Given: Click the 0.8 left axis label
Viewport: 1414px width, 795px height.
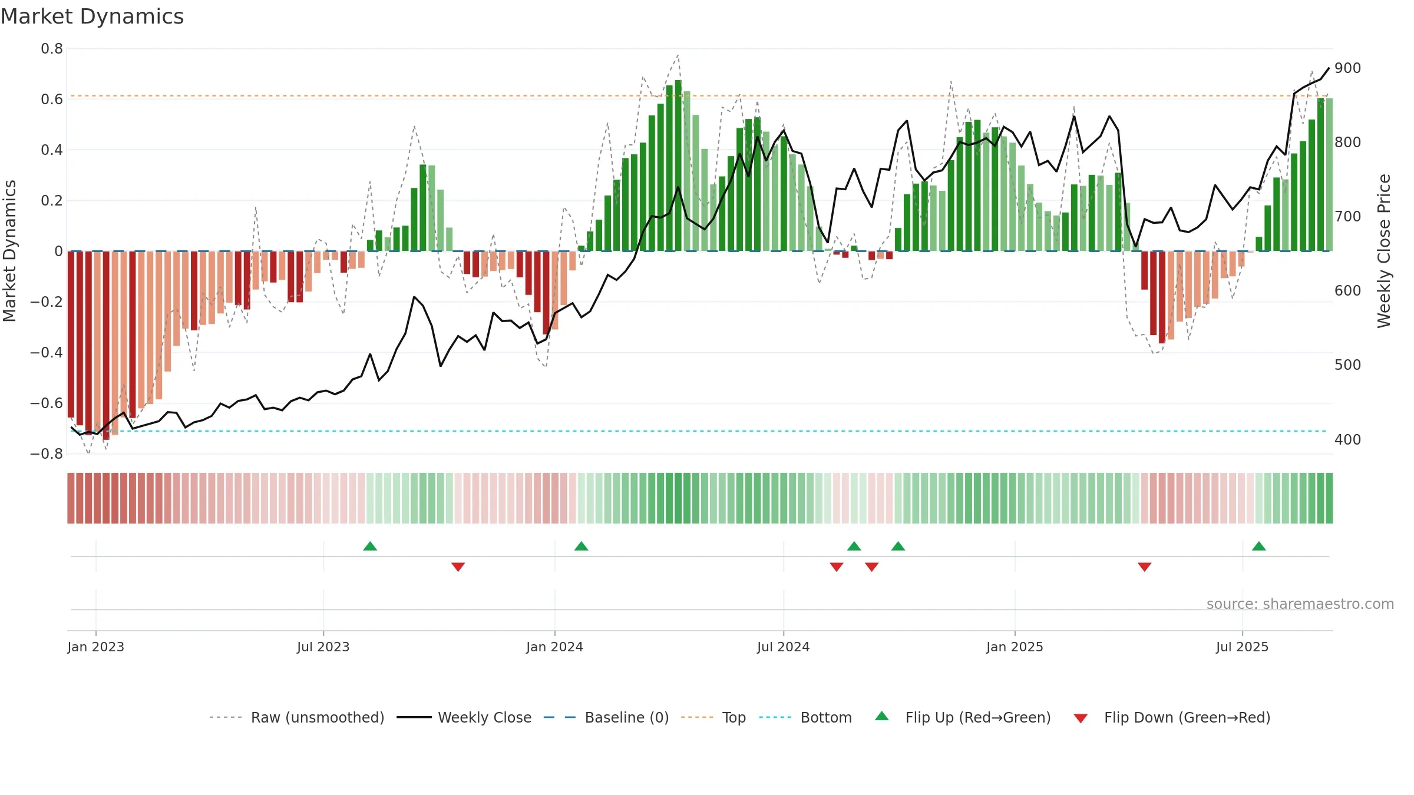Looking at the screenshot, I should pyautogui.click(x=52, y=49).
